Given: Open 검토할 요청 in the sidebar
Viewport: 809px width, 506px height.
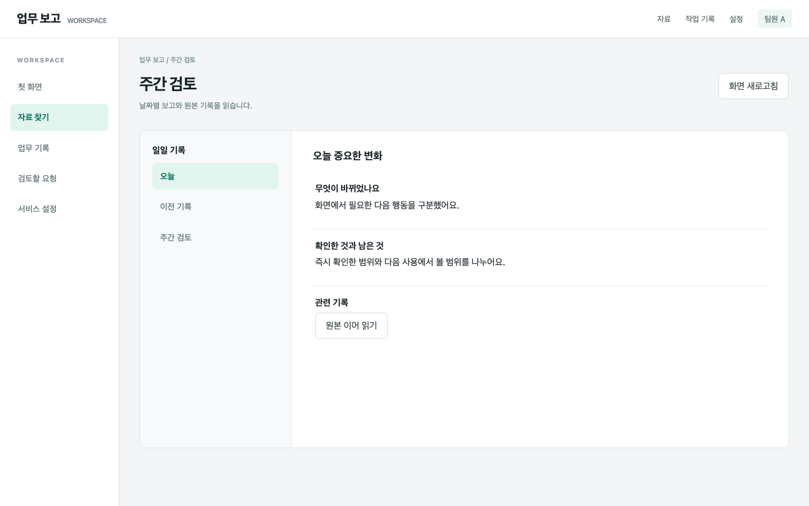Looking at the screenshot, I should coord(59,178).
